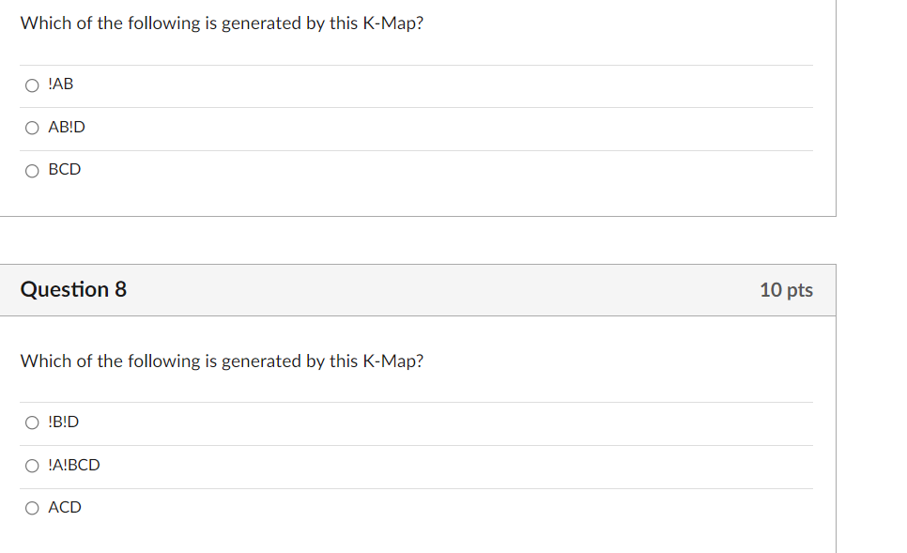Mark the BCD radio button

pyautogui.click(x=32, y=171)
